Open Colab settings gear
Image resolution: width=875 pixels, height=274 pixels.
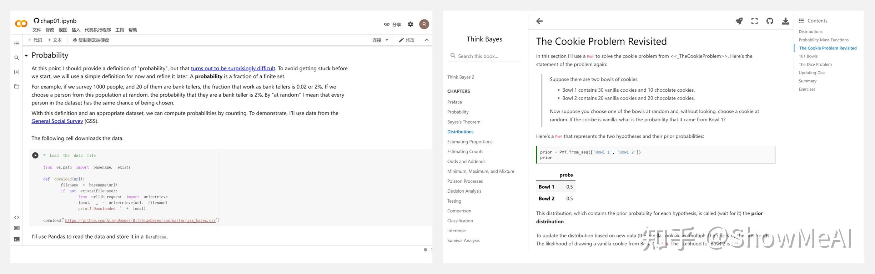[x=411, y=24]
